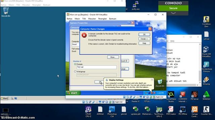Open Perangkat menu in Klon win2008 window

pyautogui.click(x=37, y=5)
